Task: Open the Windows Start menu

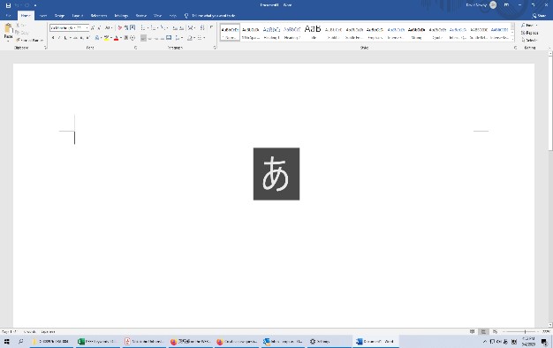Action: pyautogui.click(x=7, y=341)
